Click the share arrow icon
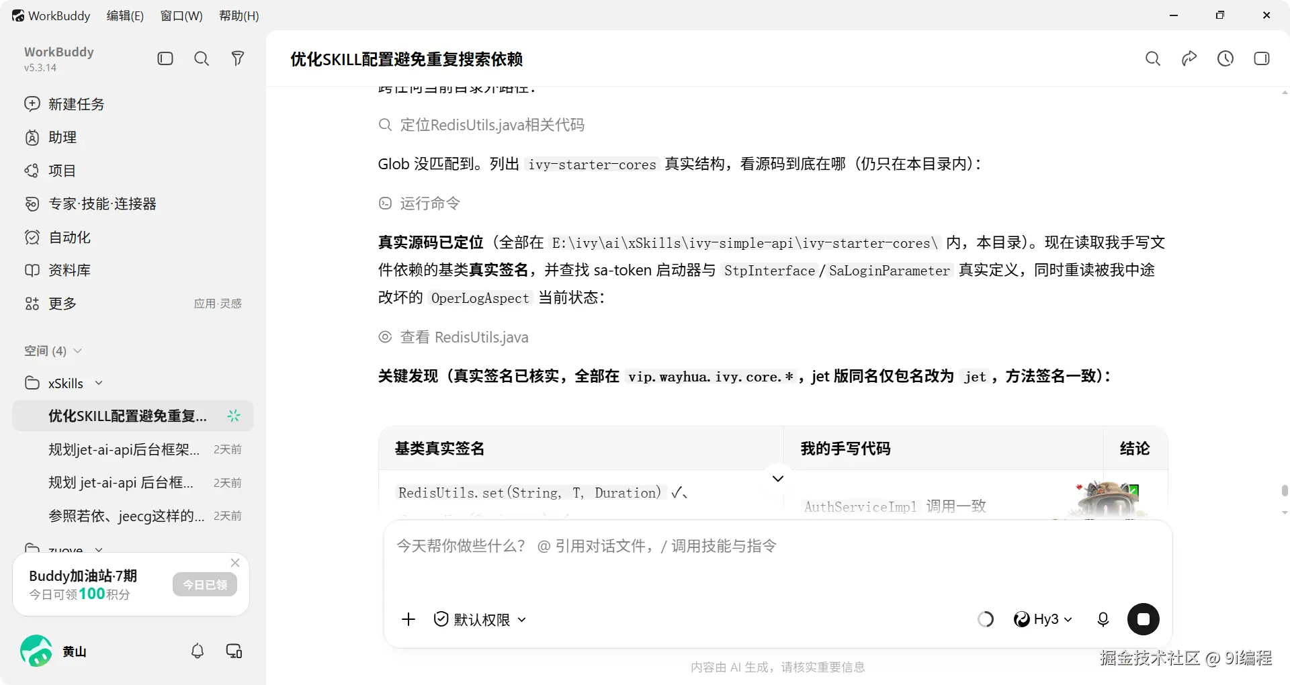1290x685 pixels. 1189,58
